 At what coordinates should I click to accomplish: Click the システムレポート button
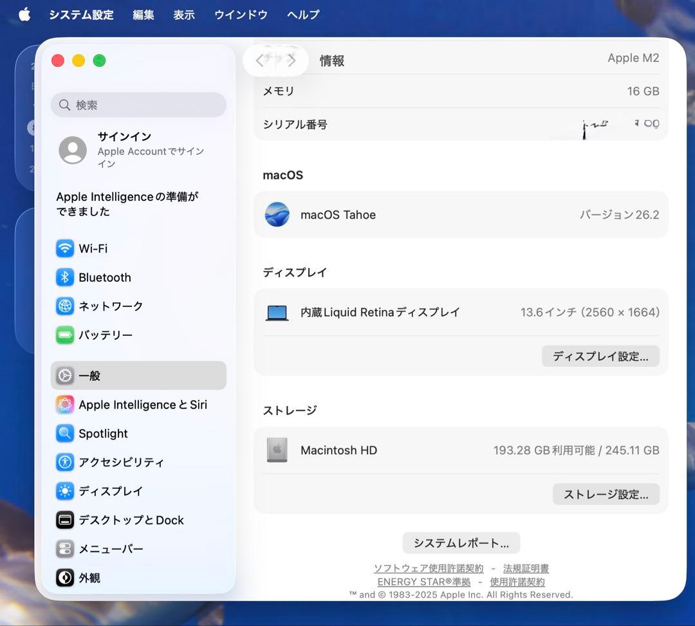(461, 542)
